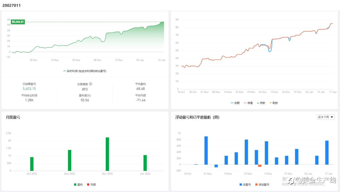Click the 17 Jan weekly profit bar
The height and width of the screenshot is (192, 340).
[327, 153]
